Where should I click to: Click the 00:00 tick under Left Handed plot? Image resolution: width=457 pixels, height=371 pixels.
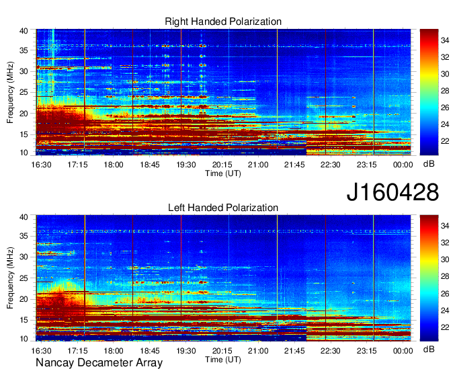click(x=403, y=351)
